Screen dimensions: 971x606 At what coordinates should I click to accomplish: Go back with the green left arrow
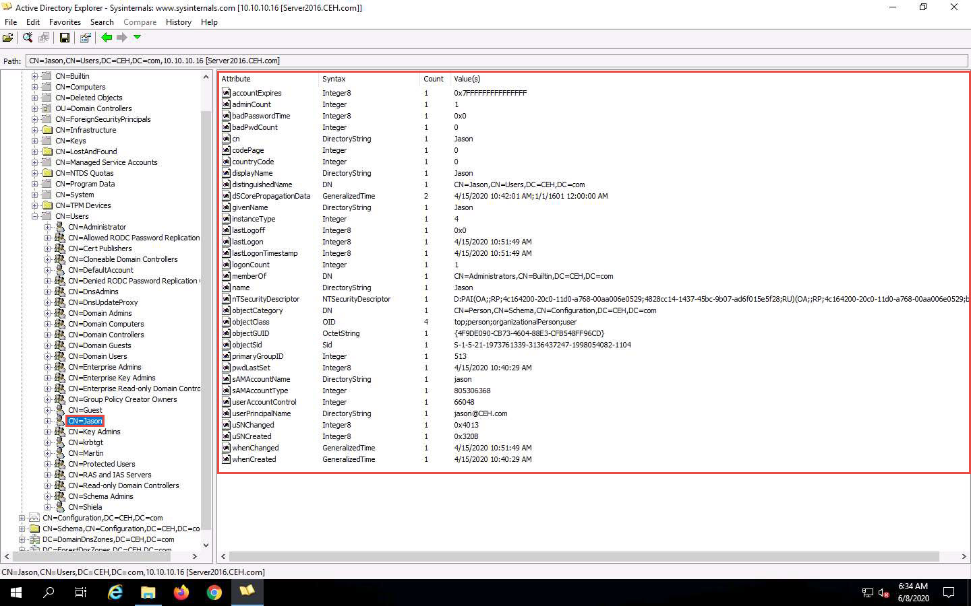(107, 38)
